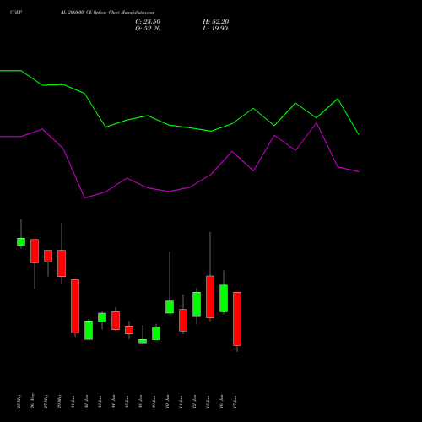Click the closing price text 'C: 23.50'
Viewport: 422px width, 422px height.
[148, 22]
